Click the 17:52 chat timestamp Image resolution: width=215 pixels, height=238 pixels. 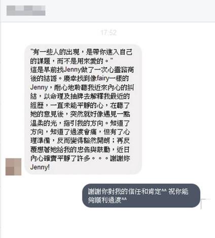pos(109,32)
